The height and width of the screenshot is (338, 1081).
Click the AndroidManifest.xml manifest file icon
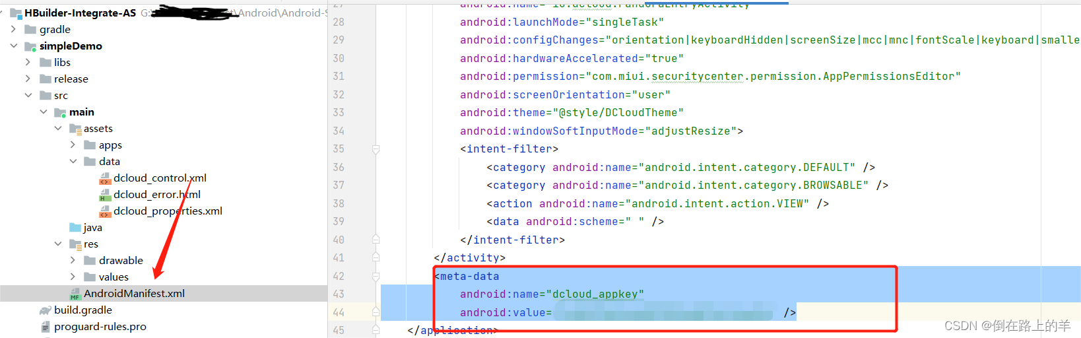(75, 294)
